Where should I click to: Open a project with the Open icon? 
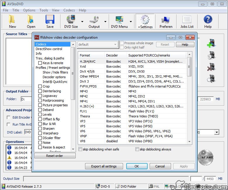tap(31, 19)
